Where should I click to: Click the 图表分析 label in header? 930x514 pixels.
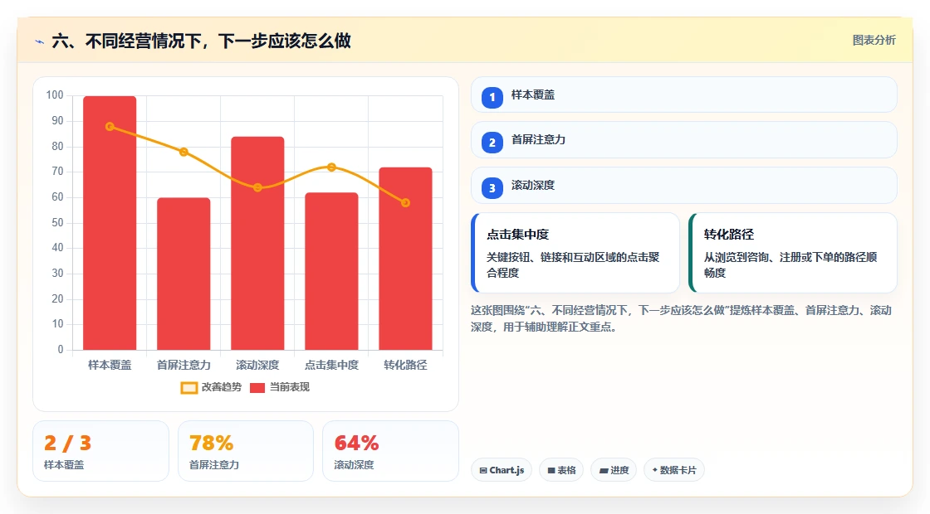click(x=874, y=41)
